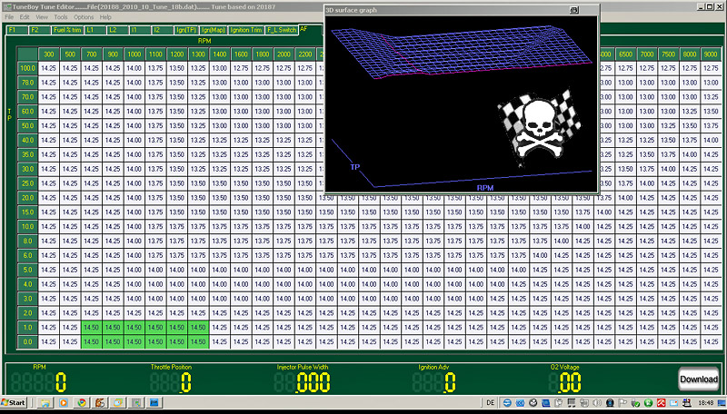The image size is (727, 414).
Task: Launch Google Chrome from the quick launch
Action: 81,402
